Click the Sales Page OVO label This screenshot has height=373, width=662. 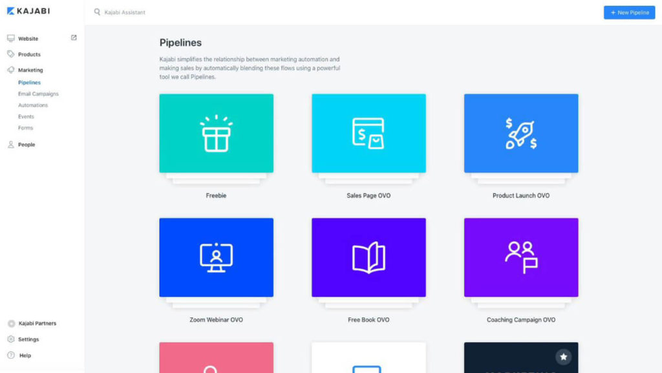click(x=368, y=195)
